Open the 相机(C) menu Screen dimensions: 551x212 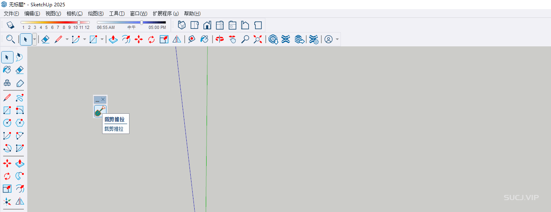[74, 13]
